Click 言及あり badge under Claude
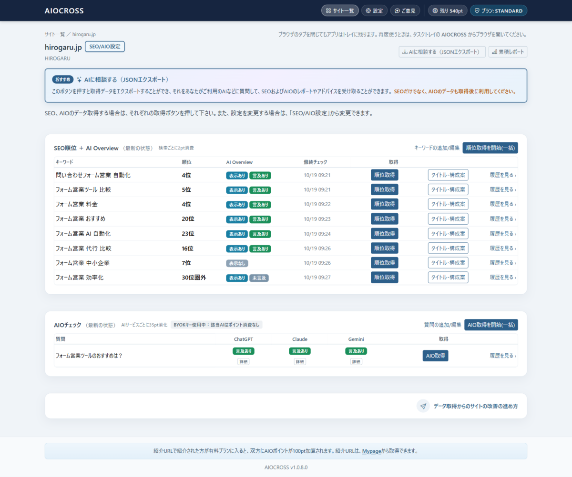This screenshot has height=477, width=572. 300,351
